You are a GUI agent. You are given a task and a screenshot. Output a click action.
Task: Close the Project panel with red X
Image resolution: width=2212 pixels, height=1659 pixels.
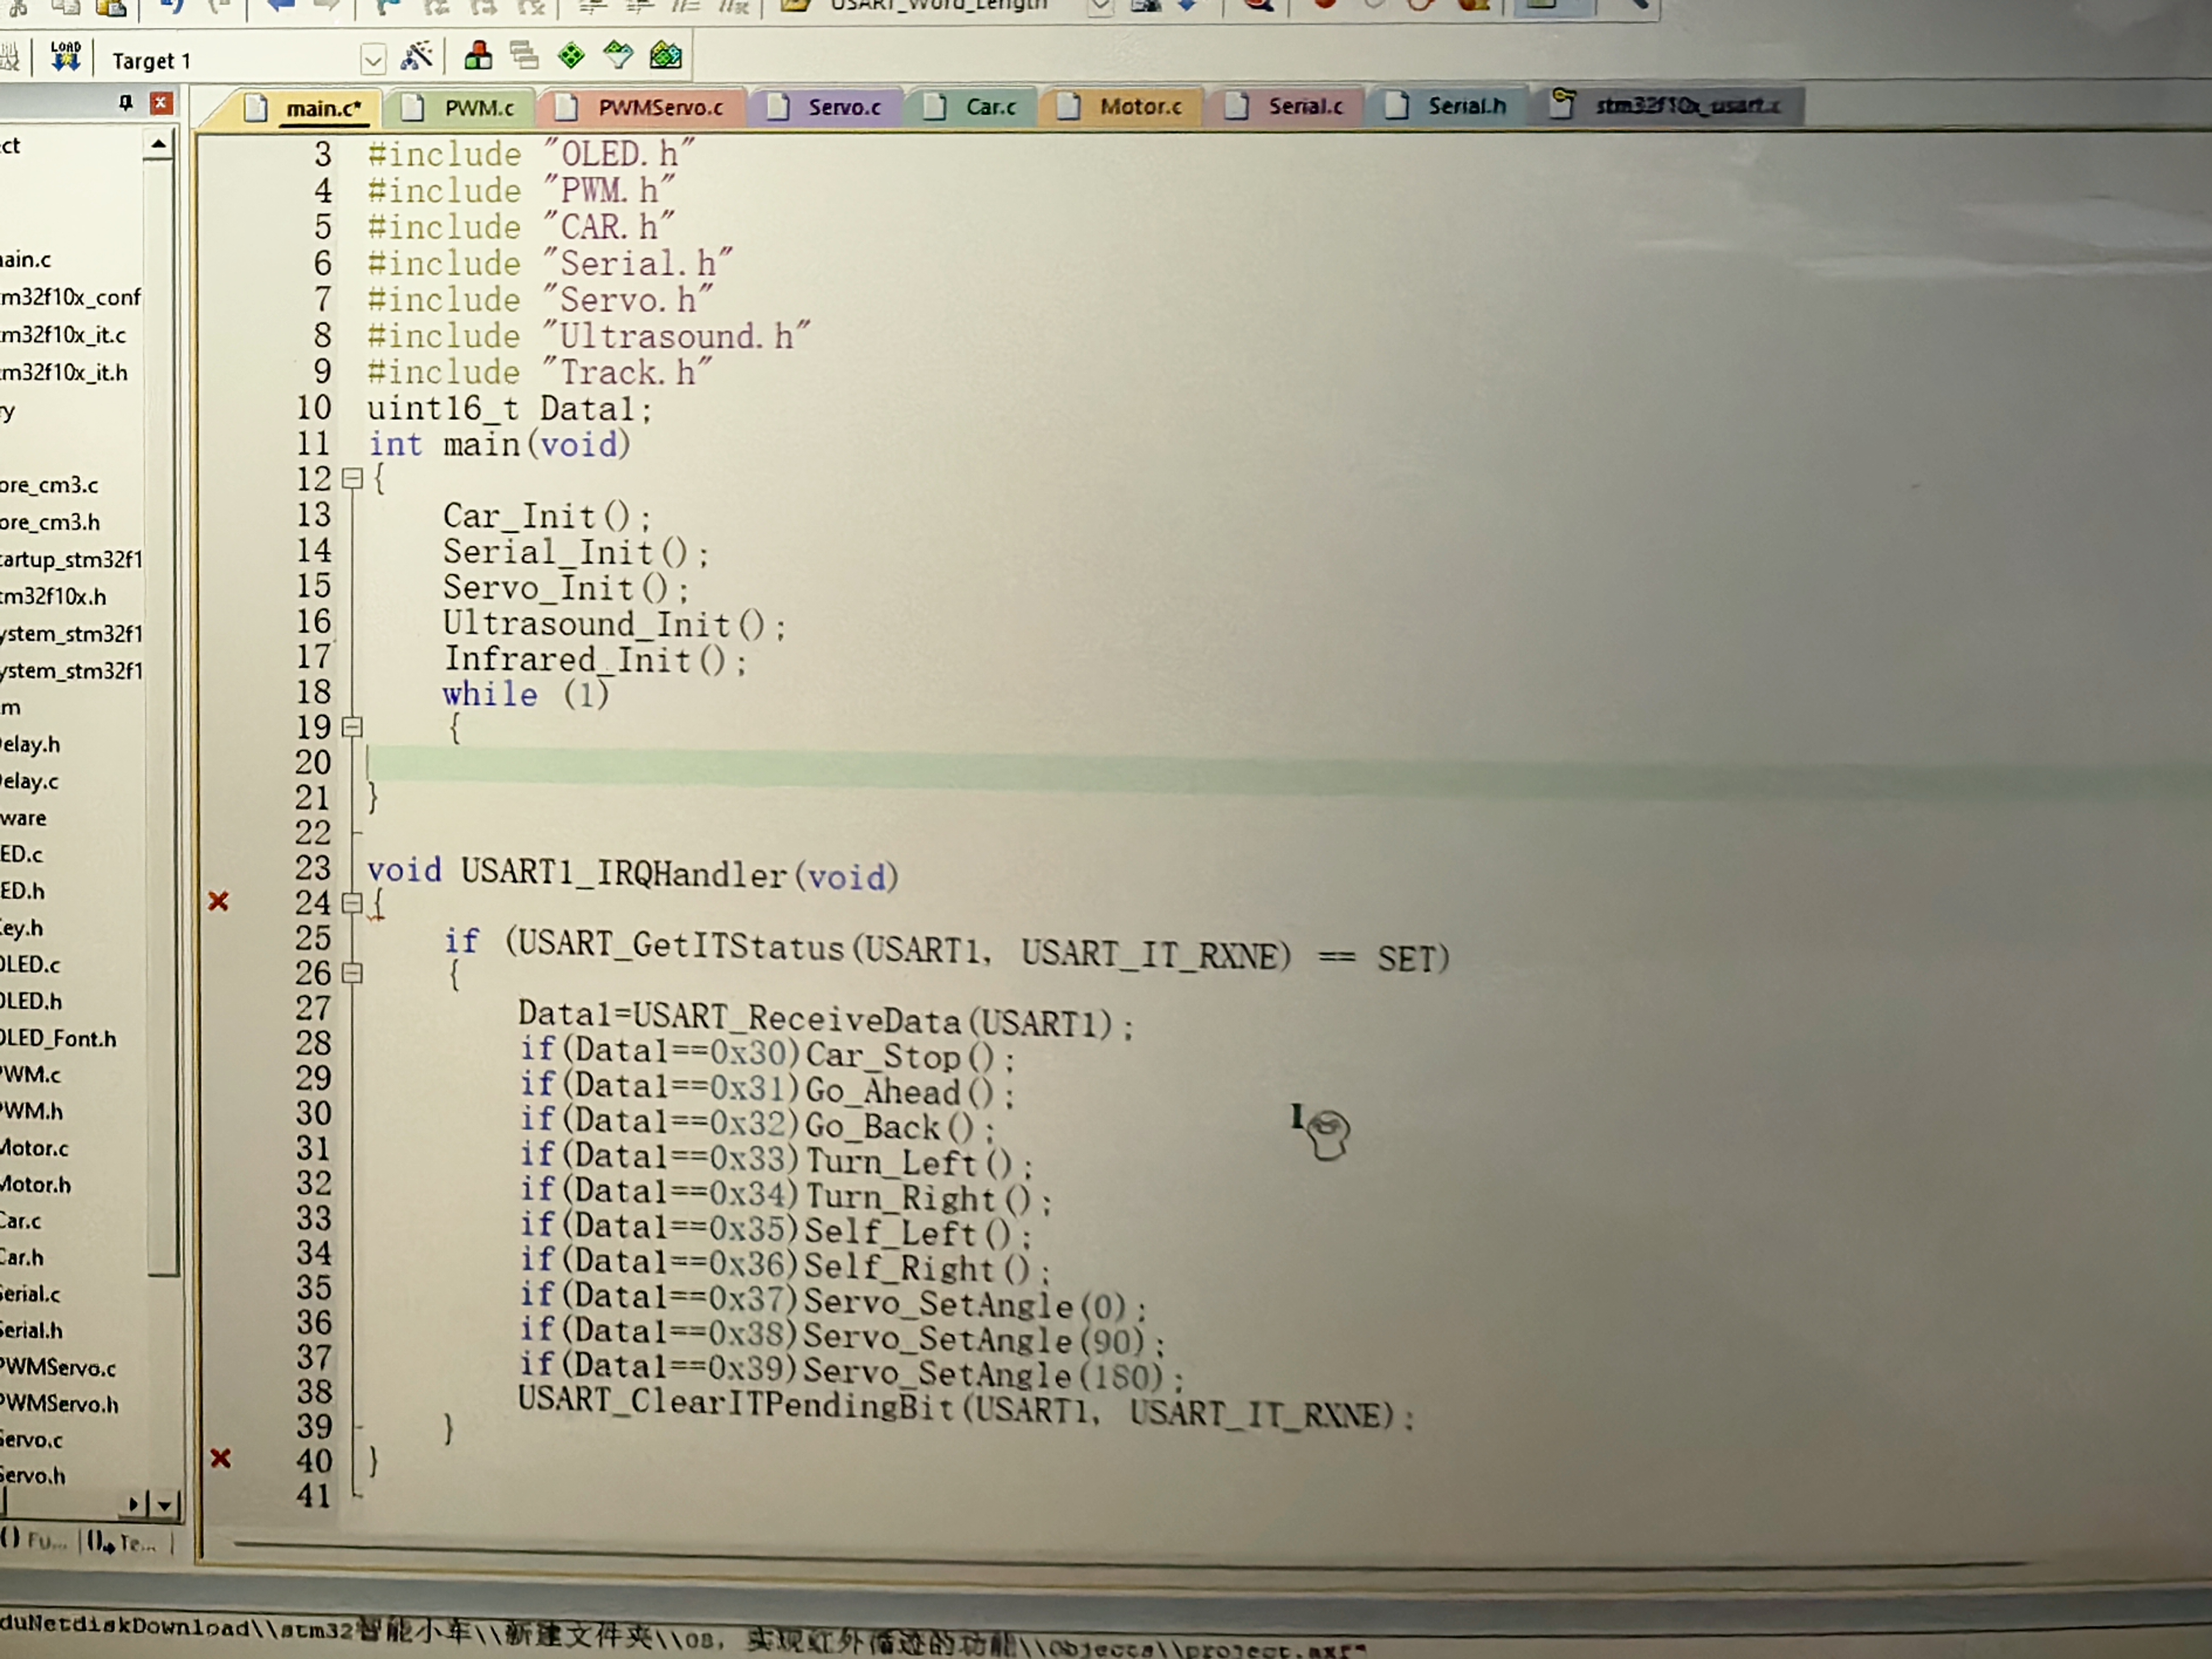(160, 103)
